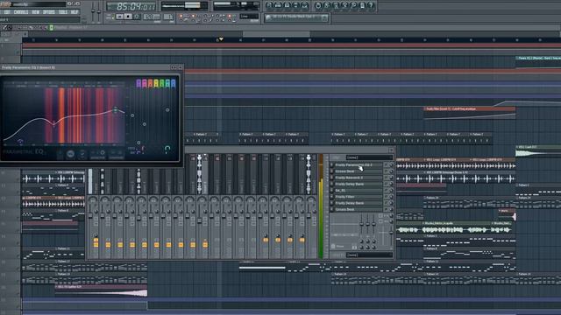Open the CHANNELS menu
Screen dimensions: 561x315
[x=21, y=12]
